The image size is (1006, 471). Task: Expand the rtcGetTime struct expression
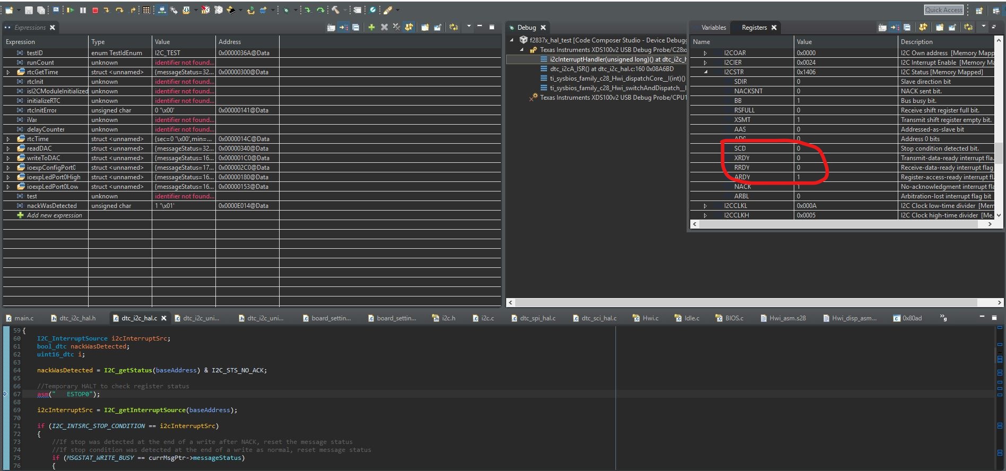(8, 72)
